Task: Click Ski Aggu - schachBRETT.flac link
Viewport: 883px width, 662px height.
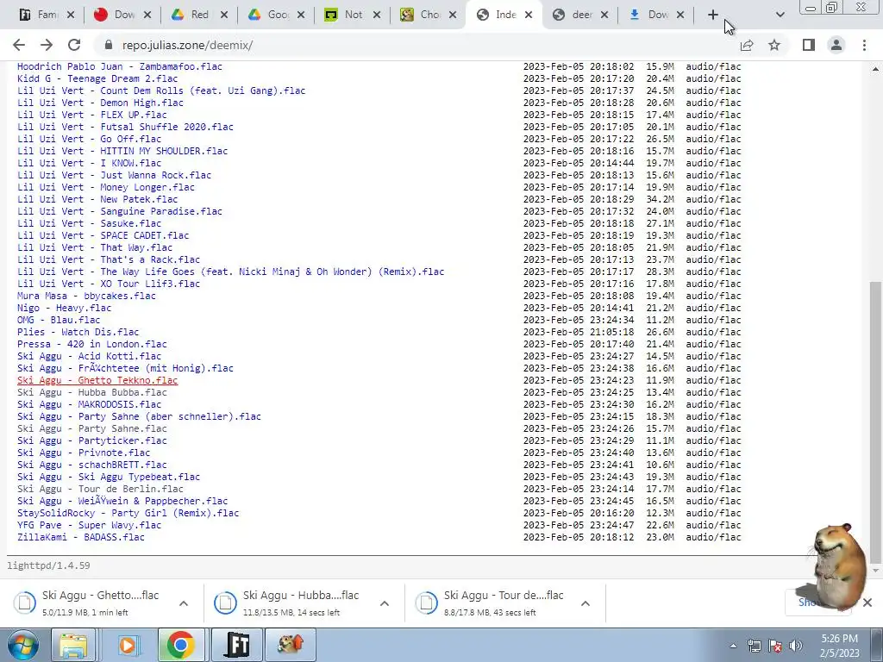Action: tap(91, 465)
